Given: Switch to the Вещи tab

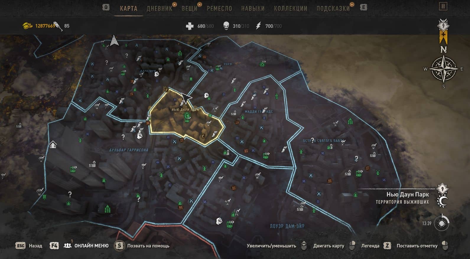Looking at the screenshot, I should pos(189,8).
